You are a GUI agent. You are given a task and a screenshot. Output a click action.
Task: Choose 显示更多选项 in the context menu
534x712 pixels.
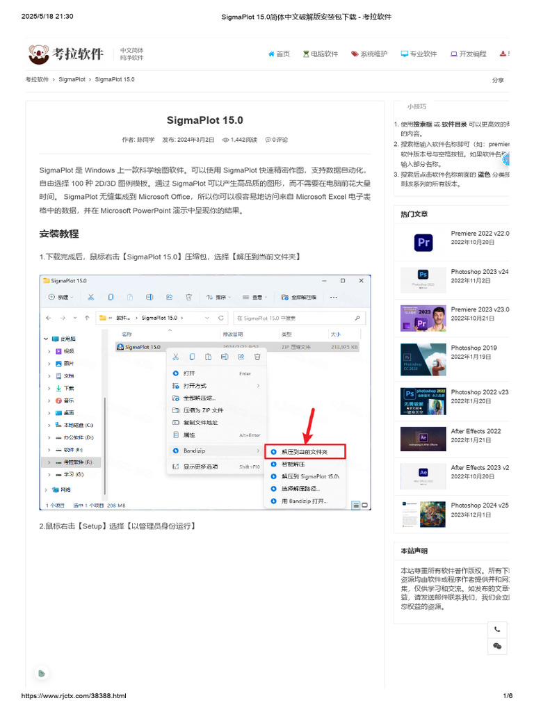pyautogui.click(x=216, y=467)
